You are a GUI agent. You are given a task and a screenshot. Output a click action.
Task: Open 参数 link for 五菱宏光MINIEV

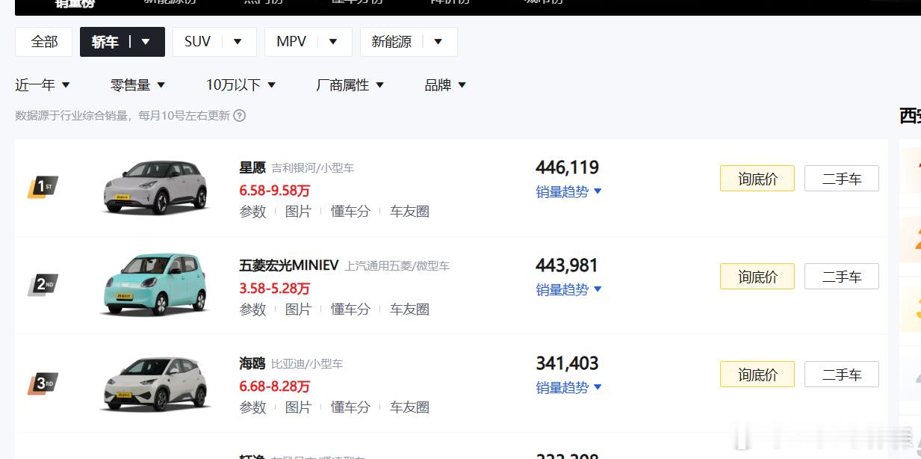(252, 309)
